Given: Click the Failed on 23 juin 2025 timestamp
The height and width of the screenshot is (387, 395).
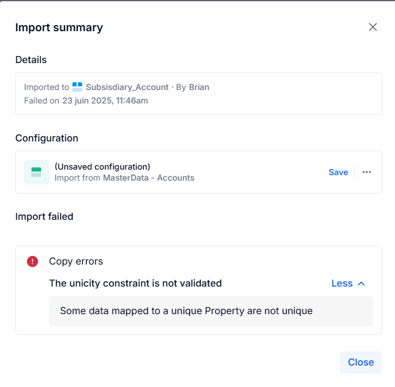Looking at the screenshot, I should pyautogui.click(x=86, y=100).
